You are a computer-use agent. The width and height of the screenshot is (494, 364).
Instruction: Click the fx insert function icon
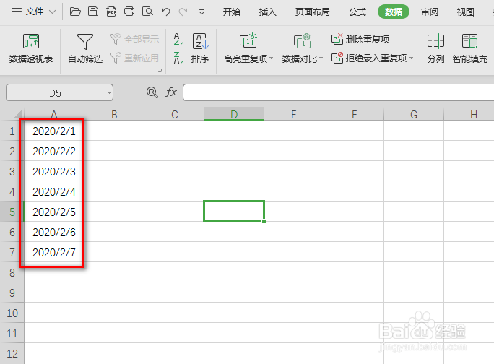tap(171, 92)
